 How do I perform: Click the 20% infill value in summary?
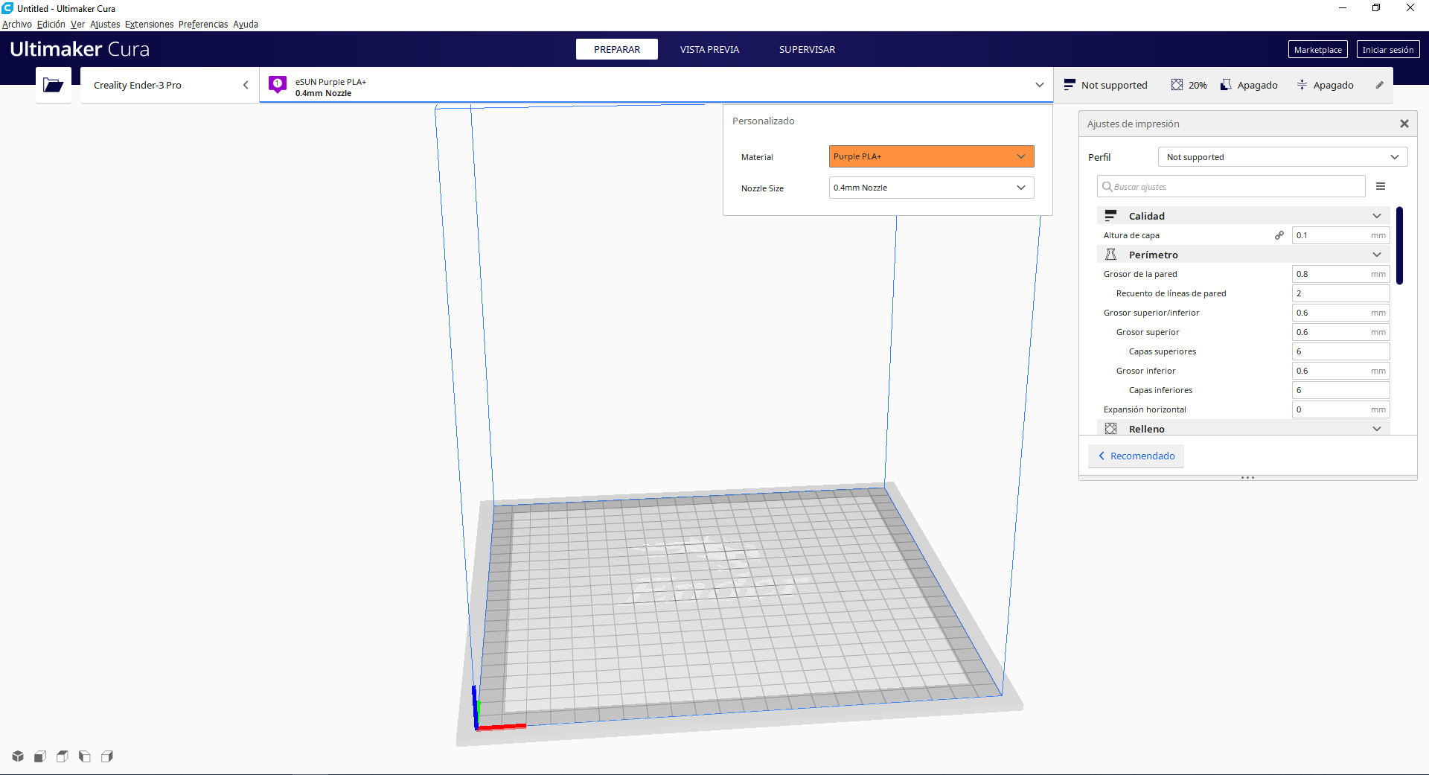[x=1198, y=85]
